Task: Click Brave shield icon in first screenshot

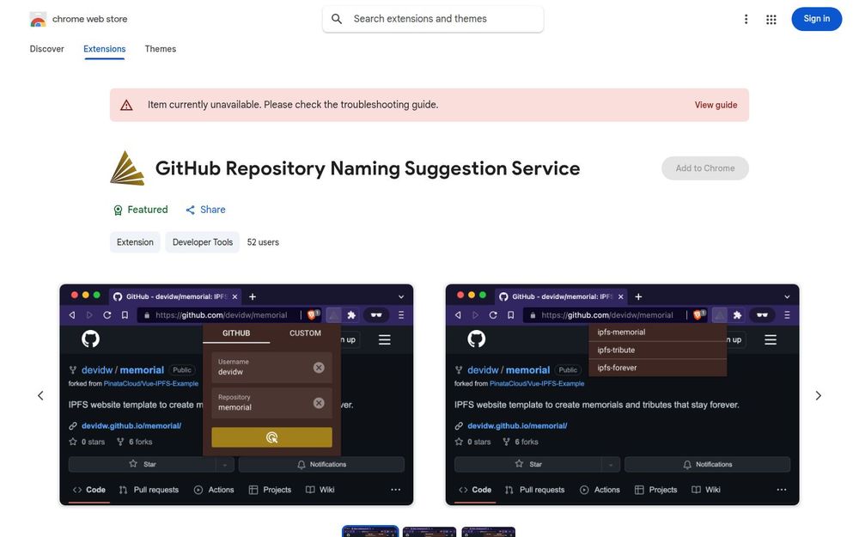Action: coord(313,314)
